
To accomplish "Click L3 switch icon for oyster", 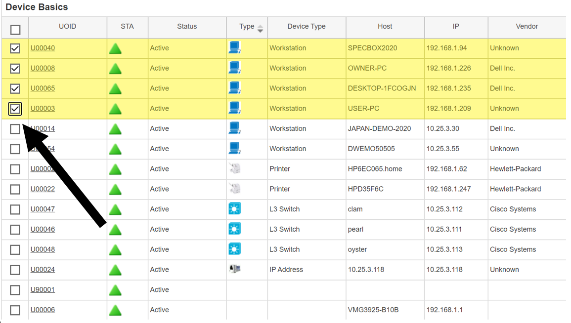I will (x=234, y=249).
